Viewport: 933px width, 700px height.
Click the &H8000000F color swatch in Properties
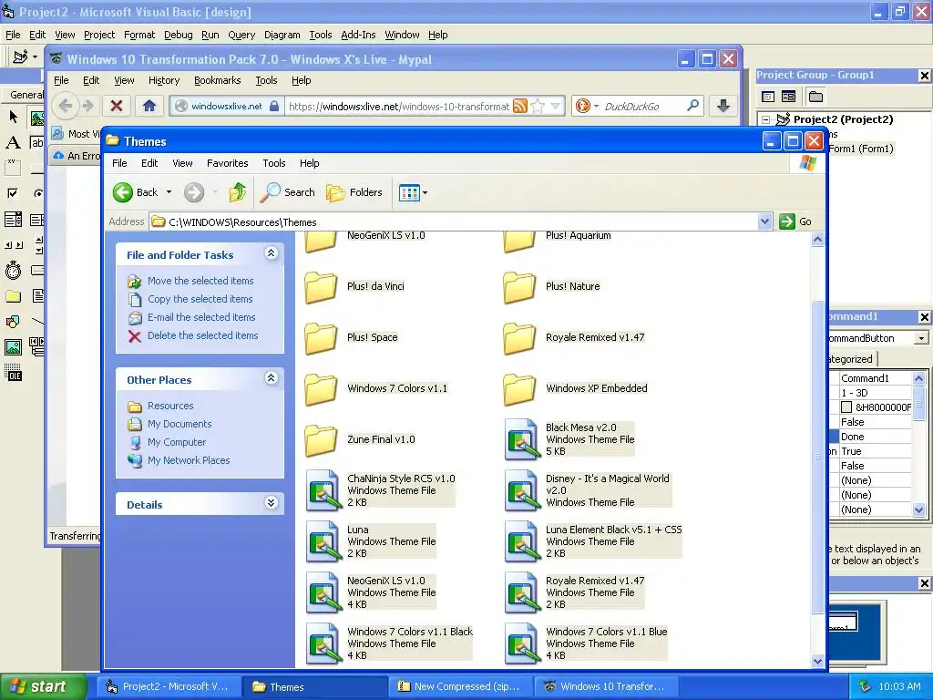[x=846, y=407]
